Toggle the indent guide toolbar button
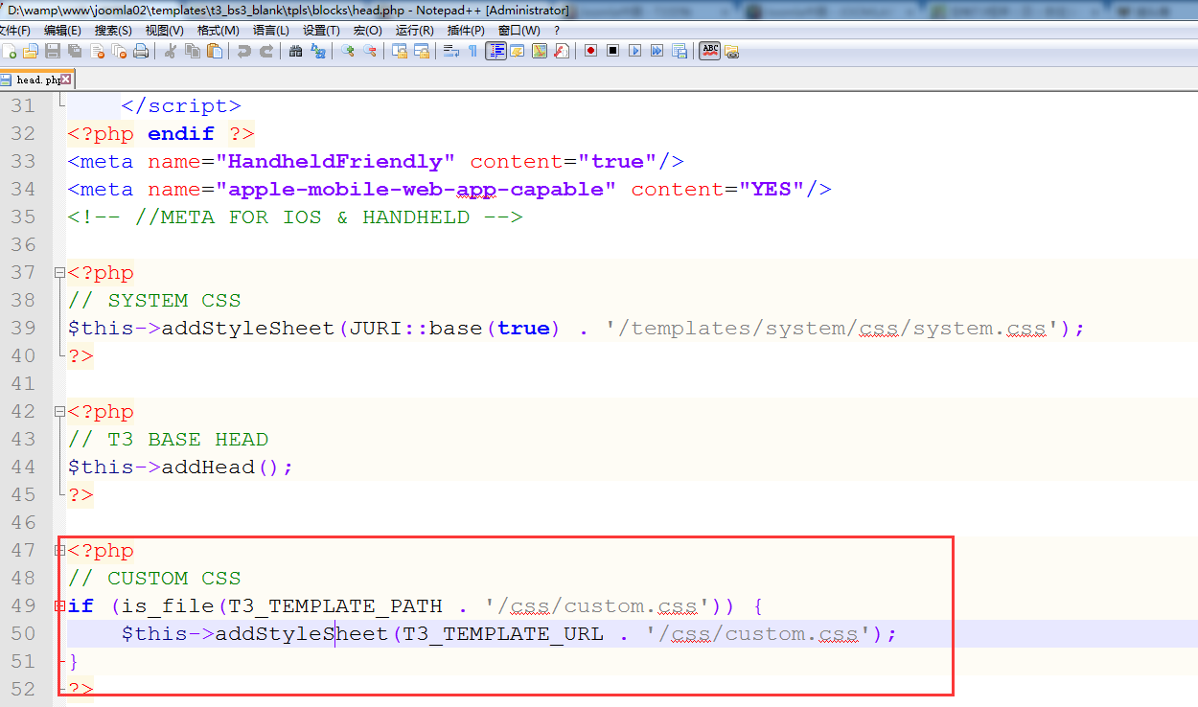Viewport: 1198px width, 707px height. [x=495, y=51]
